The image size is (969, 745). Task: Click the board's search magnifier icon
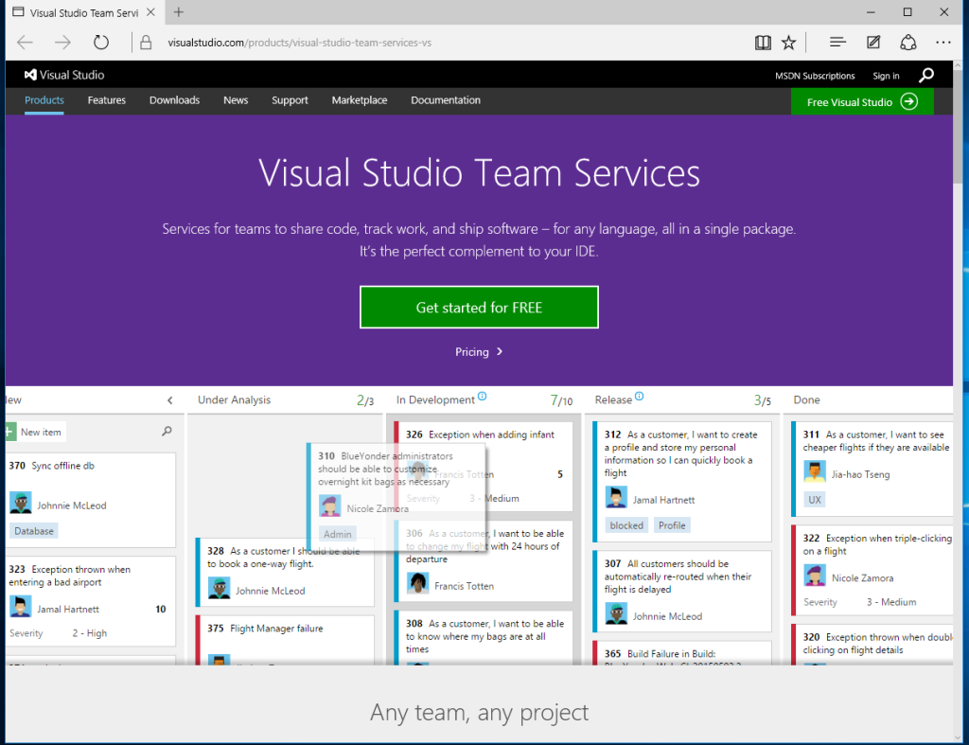(x=167, y=431)
